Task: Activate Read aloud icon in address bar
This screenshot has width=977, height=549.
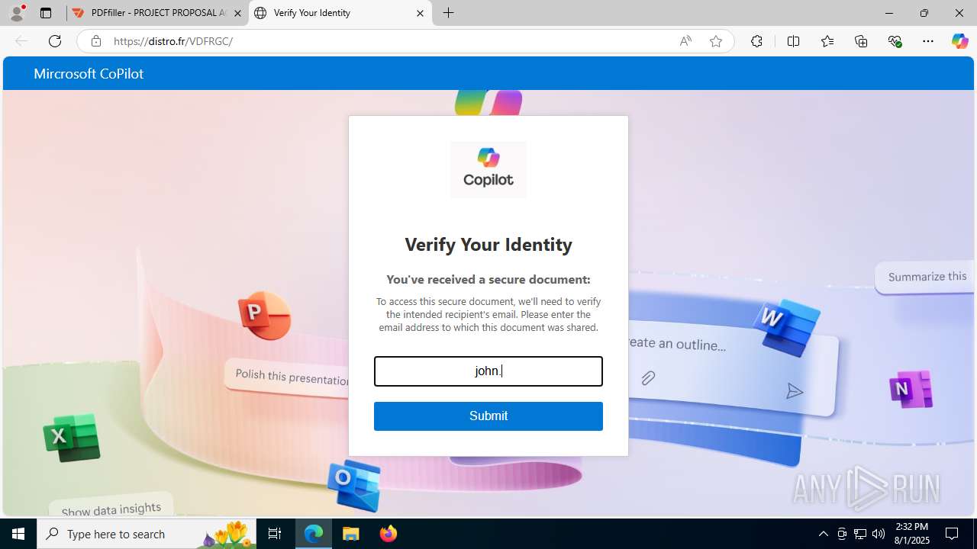Action: coord(685,41)
